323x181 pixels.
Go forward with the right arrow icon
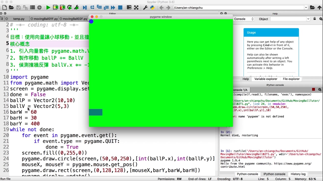coord(168,8)
